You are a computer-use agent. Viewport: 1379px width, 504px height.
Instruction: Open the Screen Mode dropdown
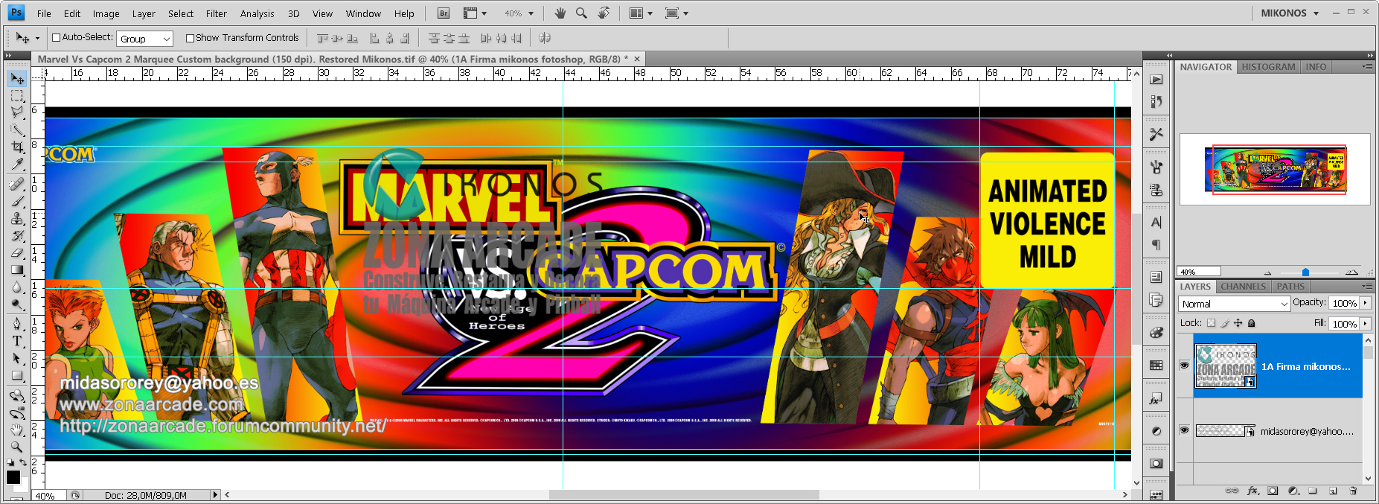pos(676,13)
